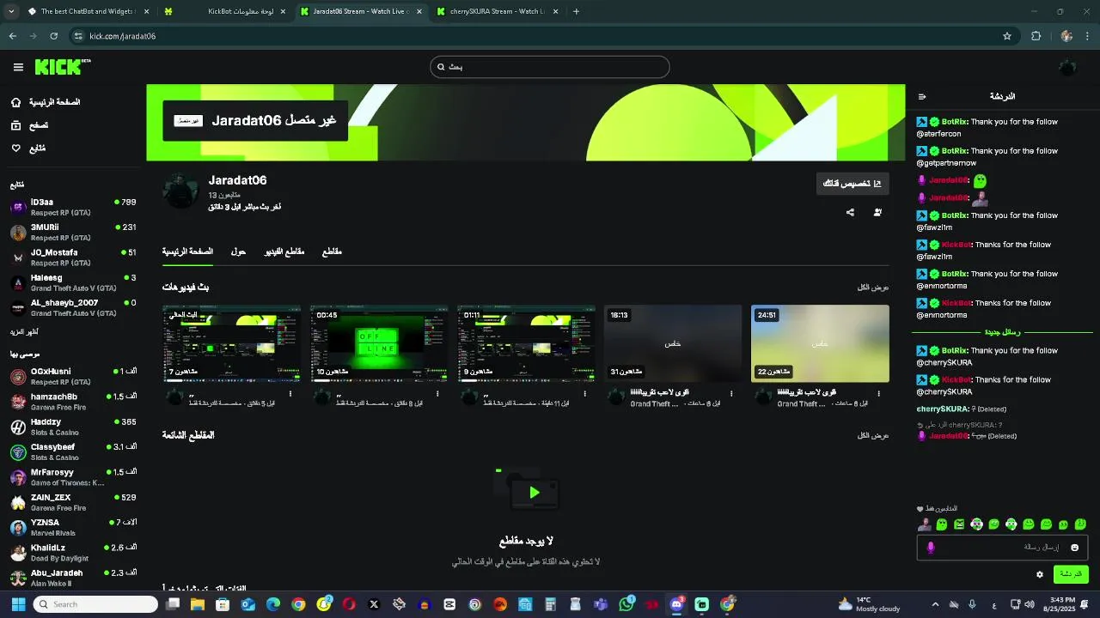
Task: Open the three-dot menu of the 00:45 video
Action: click(437, 394)
